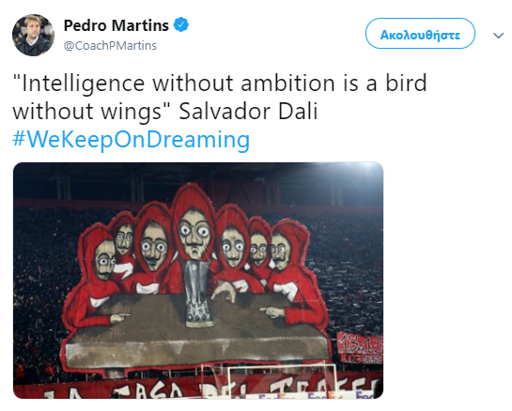Select the Salvador Dali quote text
The image size is (512, 411).
point(220,97)
